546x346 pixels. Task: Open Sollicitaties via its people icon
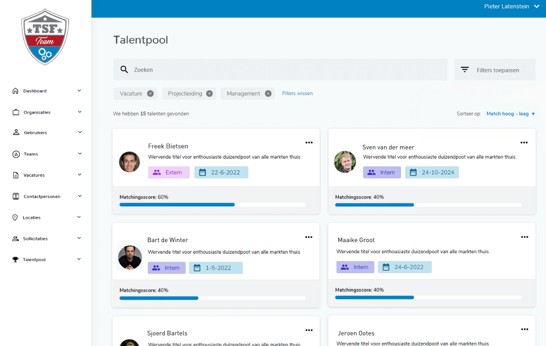point(15,238)
